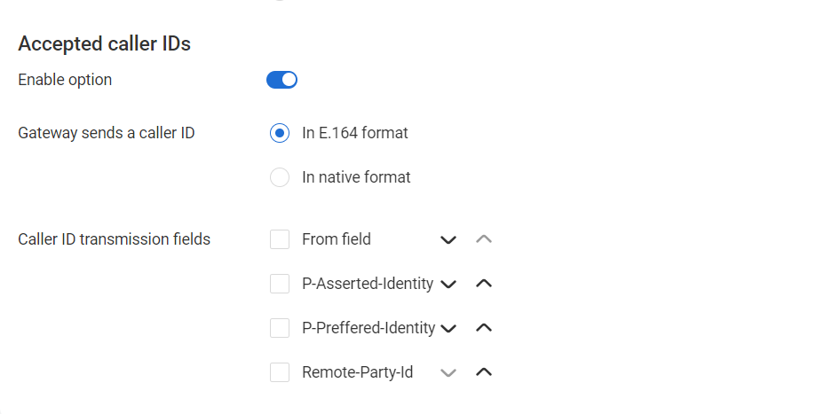Screen dimensions: 832x414
Task: Tick the P-Preffered-Identity checkbox
Action: pyautogui.click(x=280, y=328)
